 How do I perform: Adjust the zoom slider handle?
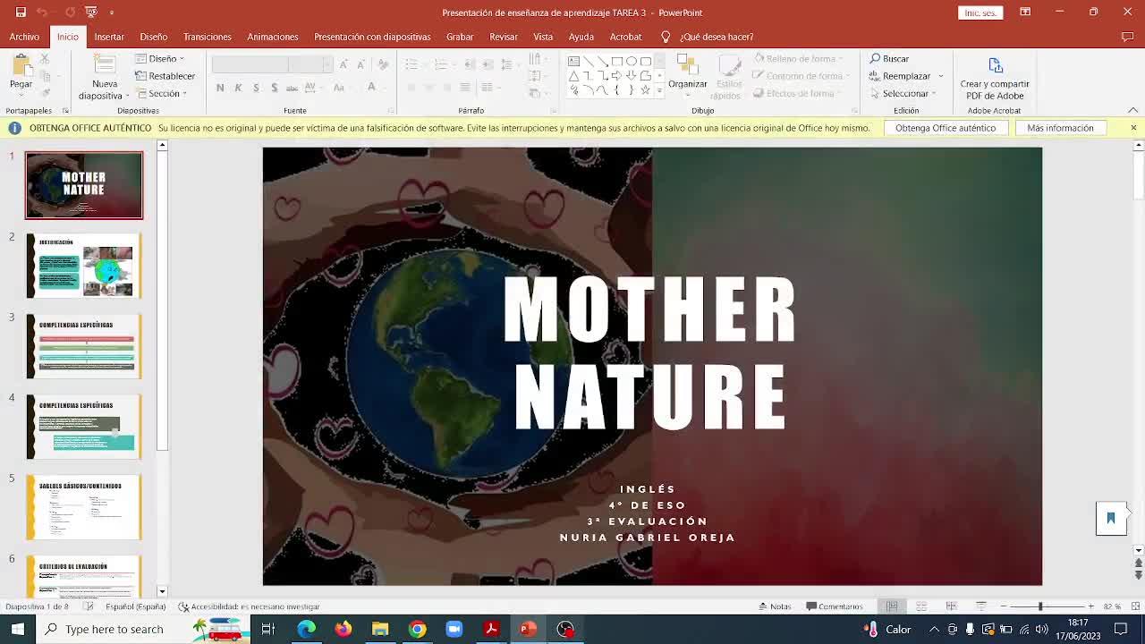[x=1039, y=606]
